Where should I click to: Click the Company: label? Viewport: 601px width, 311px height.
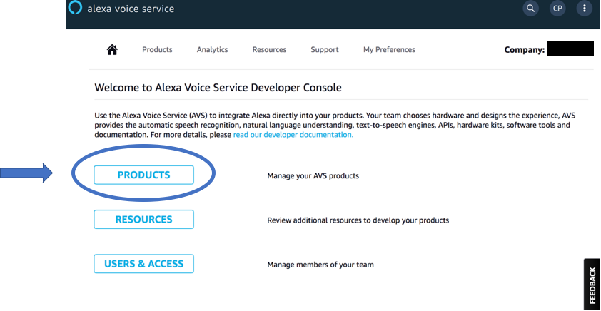(525, 50)
